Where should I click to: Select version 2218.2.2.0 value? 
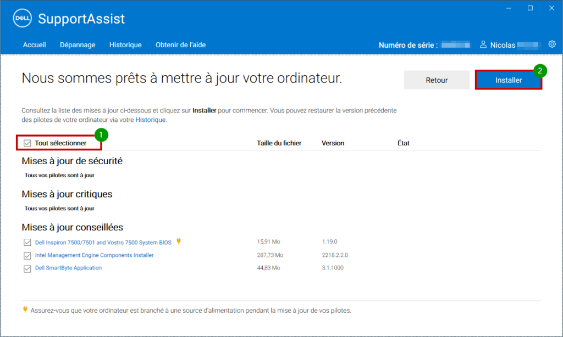click(x=335, y=255)
